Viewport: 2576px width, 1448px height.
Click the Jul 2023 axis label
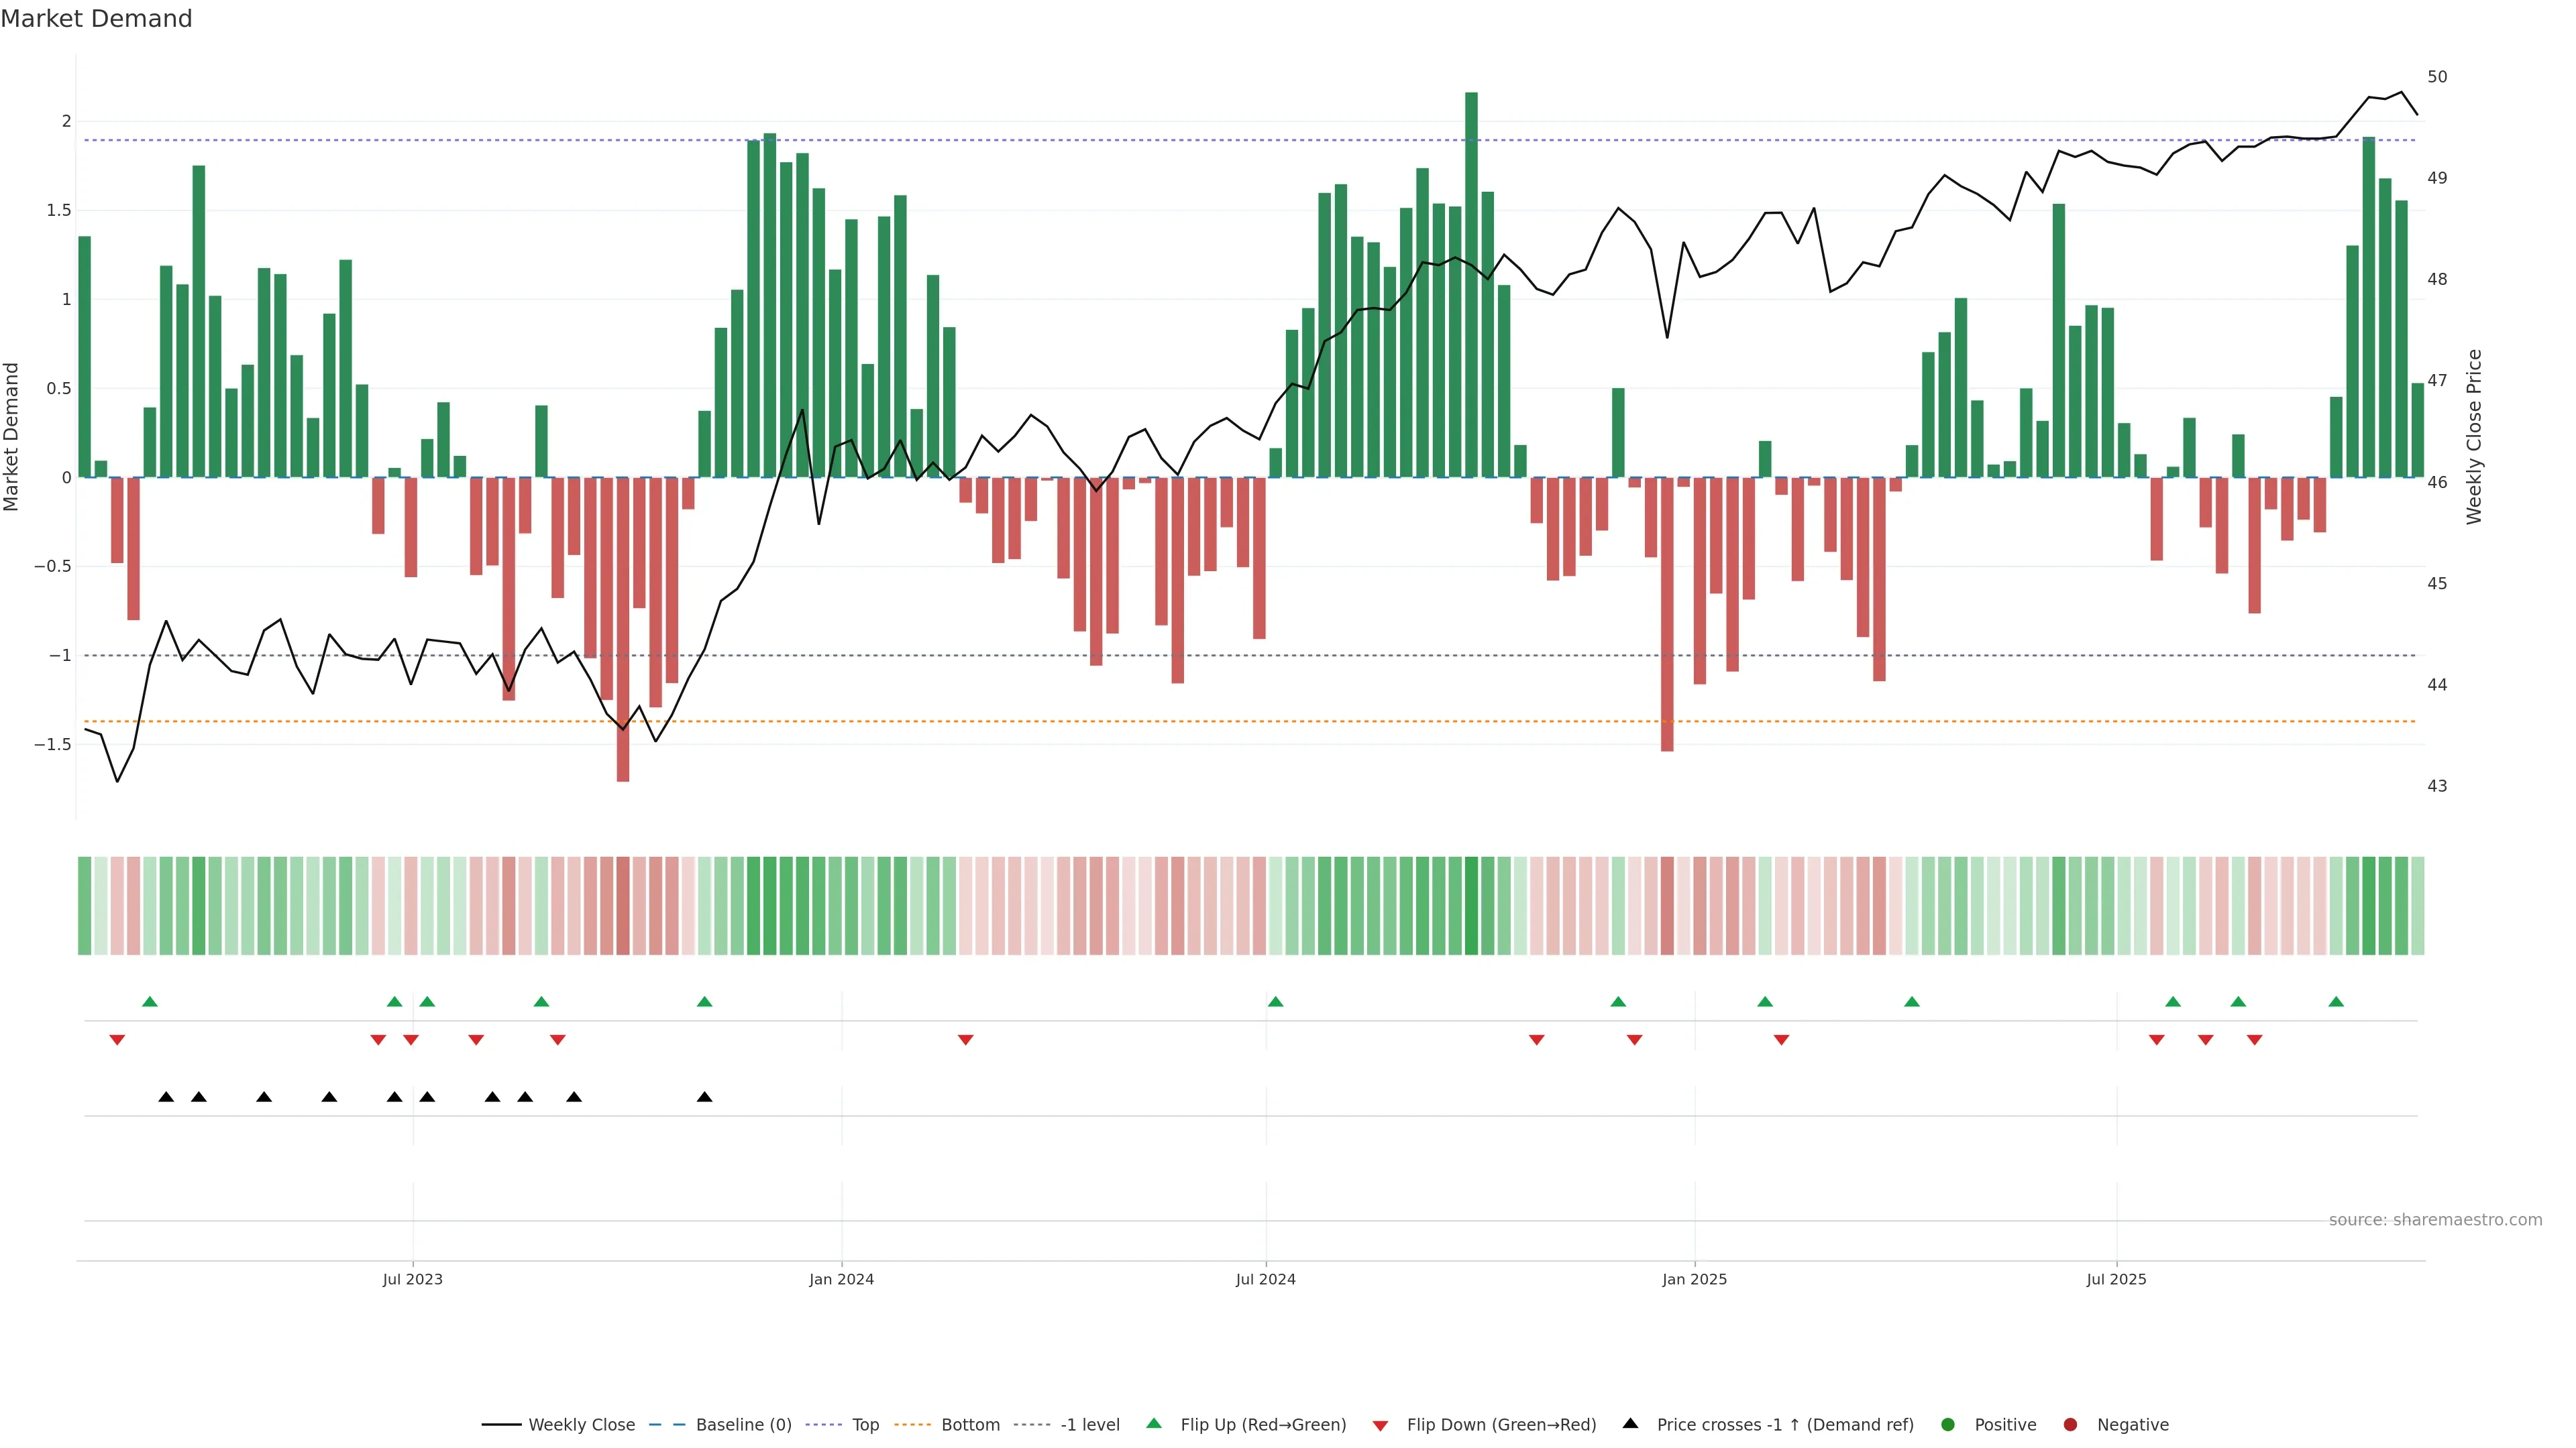412,1280
